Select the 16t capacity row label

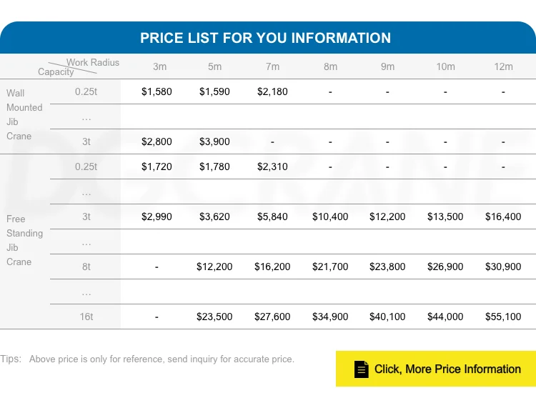(x=86, y=317)
